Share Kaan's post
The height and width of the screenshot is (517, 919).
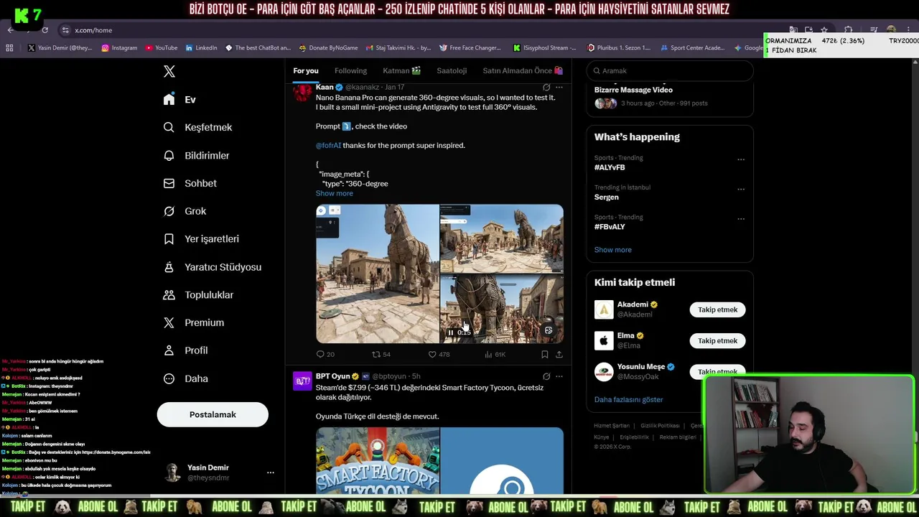559,354
